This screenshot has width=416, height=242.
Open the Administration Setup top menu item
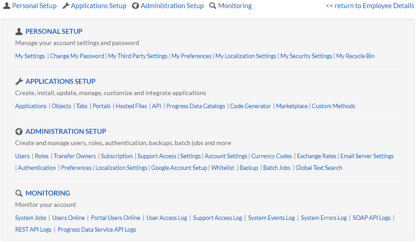point(172,6)
